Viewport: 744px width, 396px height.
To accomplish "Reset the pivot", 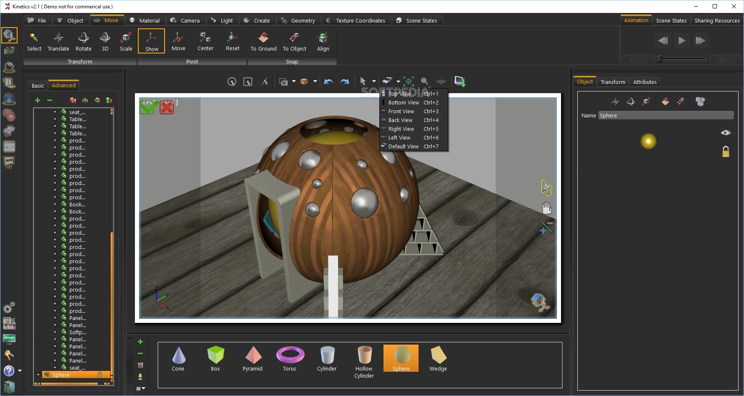I will pos(233,42).
